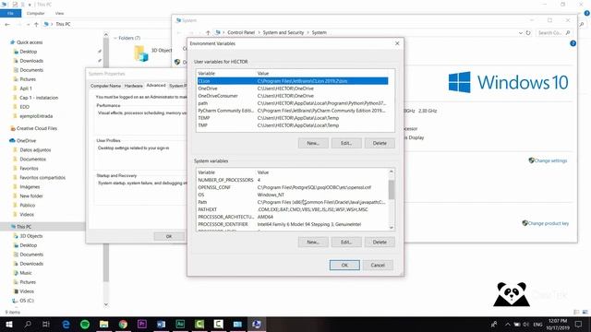The width and height of the screenshot is (591, 332).
Task: Select PATHEXT system variable row
Action: point(293,209)
